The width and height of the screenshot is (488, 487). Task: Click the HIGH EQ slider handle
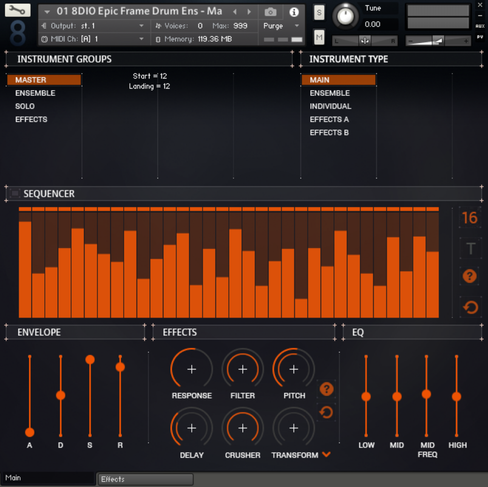pyautogui.click(x=457, y=397)
